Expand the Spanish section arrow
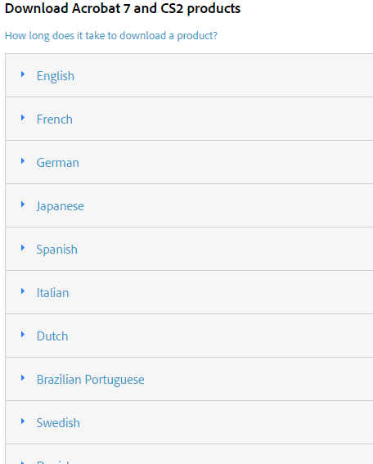Screen dimensions: 373x464 (x=23, y=248)
